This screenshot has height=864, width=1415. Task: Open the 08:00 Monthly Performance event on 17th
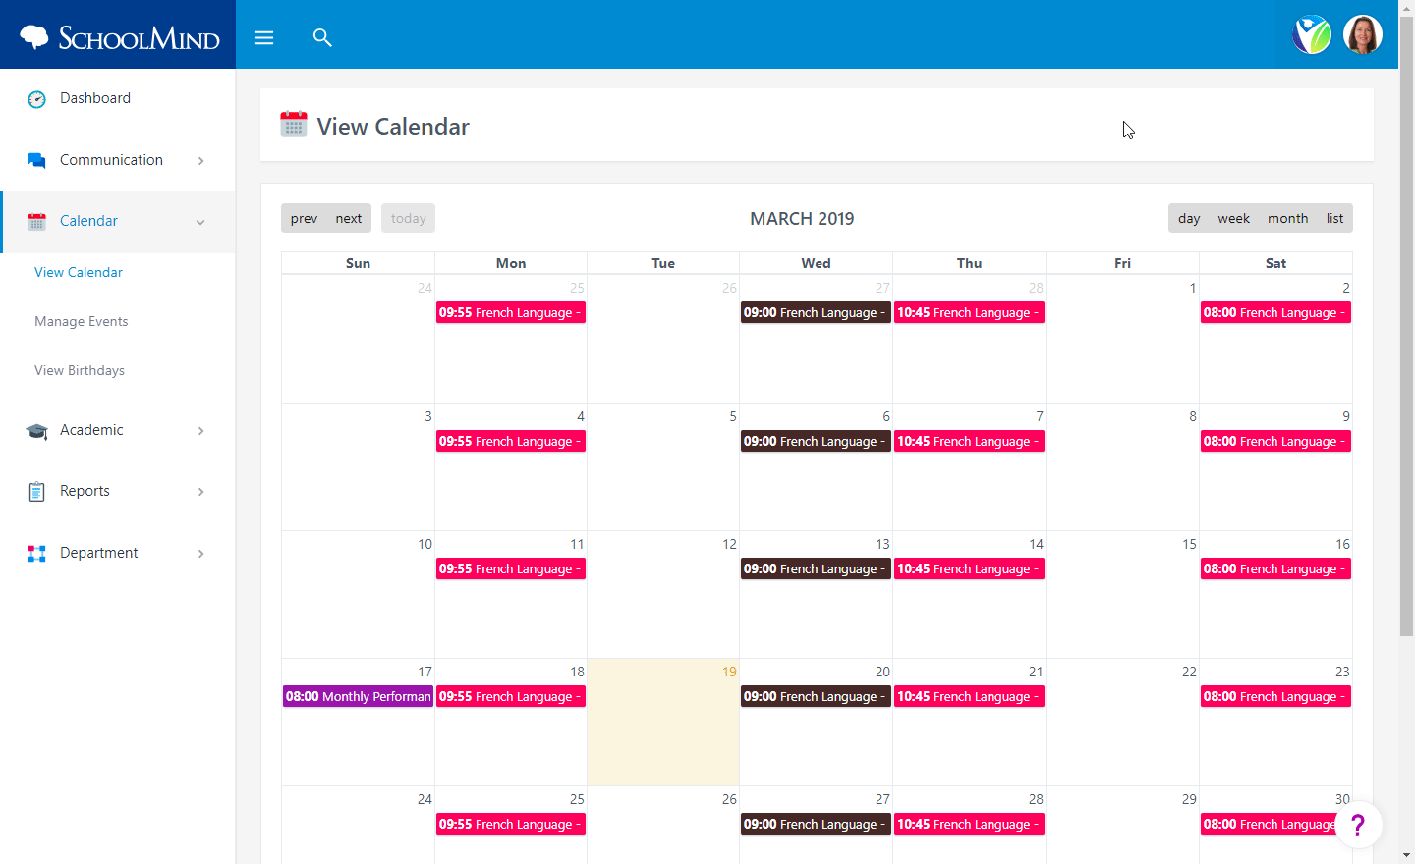(x=358, y=696)
